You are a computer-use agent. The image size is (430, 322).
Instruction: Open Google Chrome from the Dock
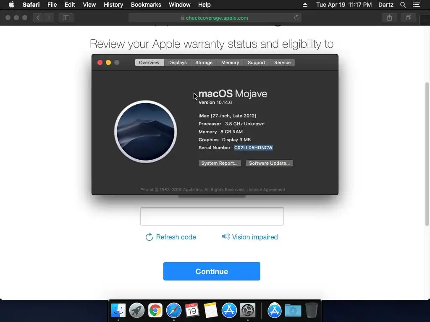tap(155, 311)
